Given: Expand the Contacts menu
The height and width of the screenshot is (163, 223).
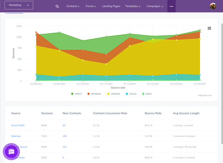Looking at the screenshot, I should coord(73,6).
